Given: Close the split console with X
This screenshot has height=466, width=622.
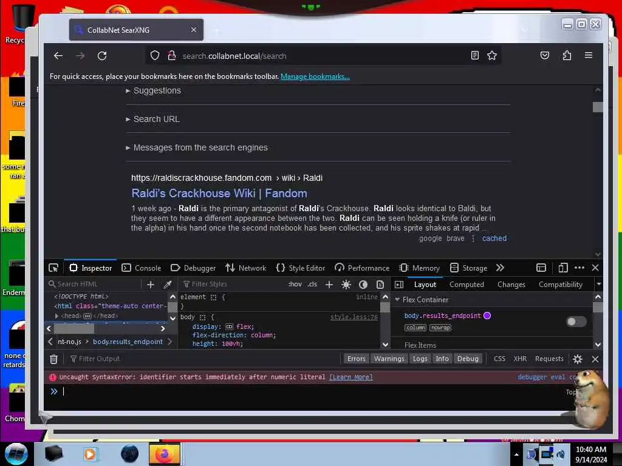Looking at the screenshot, I should 595,359.
